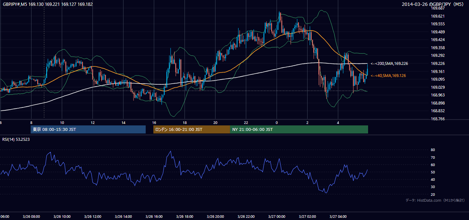Click hour label 16 under the price chart

(x=154, y=123)
